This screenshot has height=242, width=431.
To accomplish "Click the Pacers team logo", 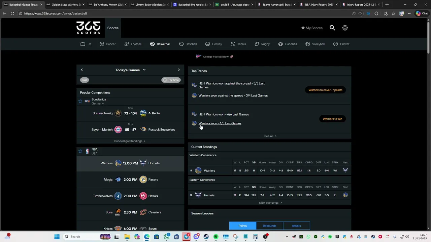I will click(143, 179).
